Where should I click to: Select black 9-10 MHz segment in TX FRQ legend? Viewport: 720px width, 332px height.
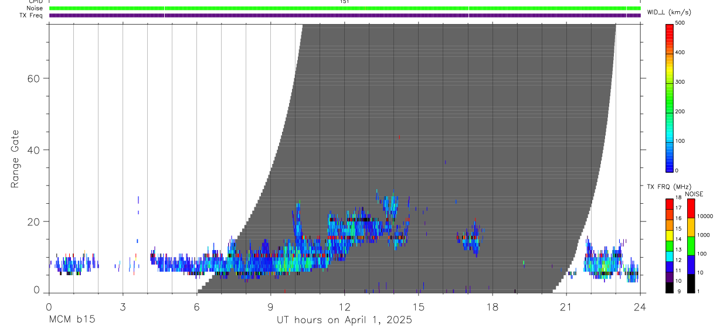670,287
